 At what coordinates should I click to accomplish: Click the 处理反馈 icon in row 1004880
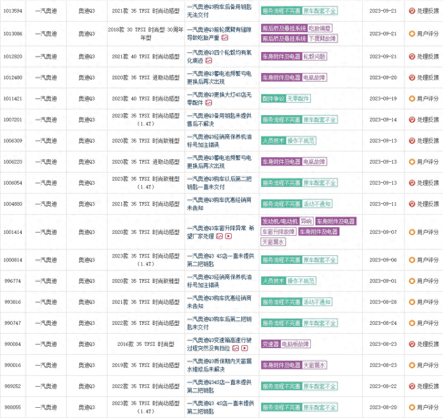[412, 204]
